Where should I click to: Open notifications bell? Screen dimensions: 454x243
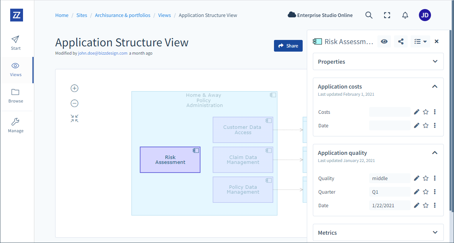tap(405, 15)
